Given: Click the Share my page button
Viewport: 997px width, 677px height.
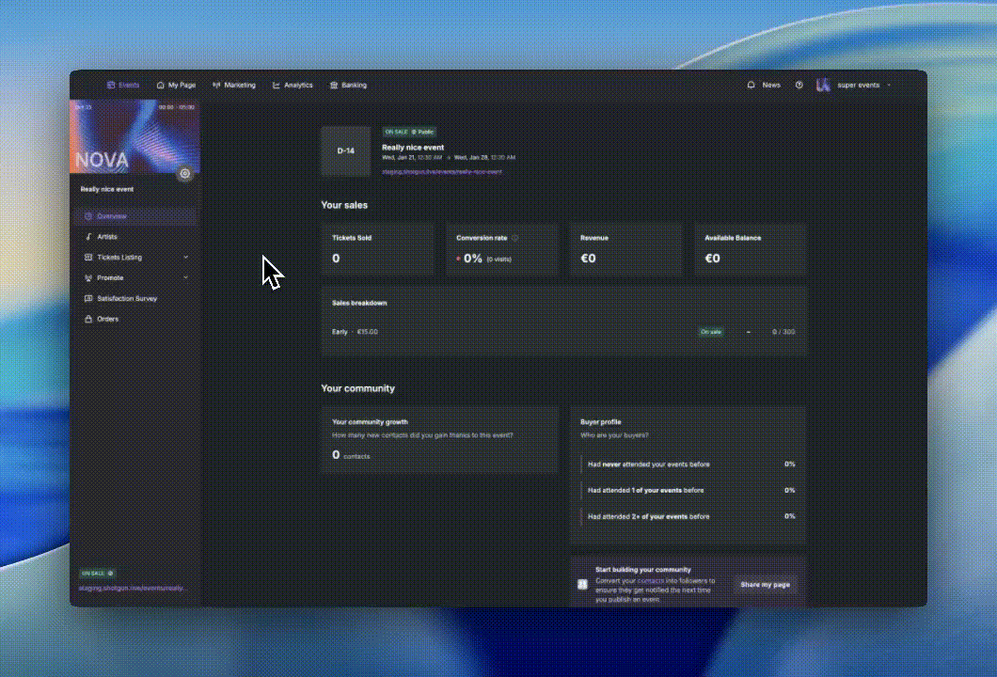Looking at the screenshot, I should 765,585.
